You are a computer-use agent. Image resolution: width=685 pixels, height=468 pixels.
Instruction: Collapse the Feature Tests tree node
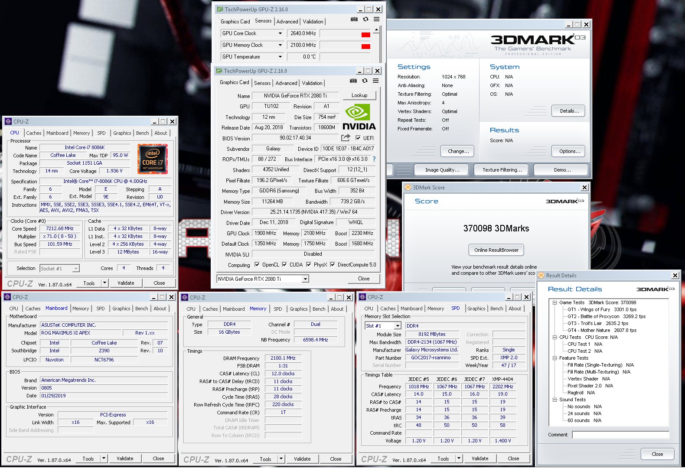pos(555,358)
